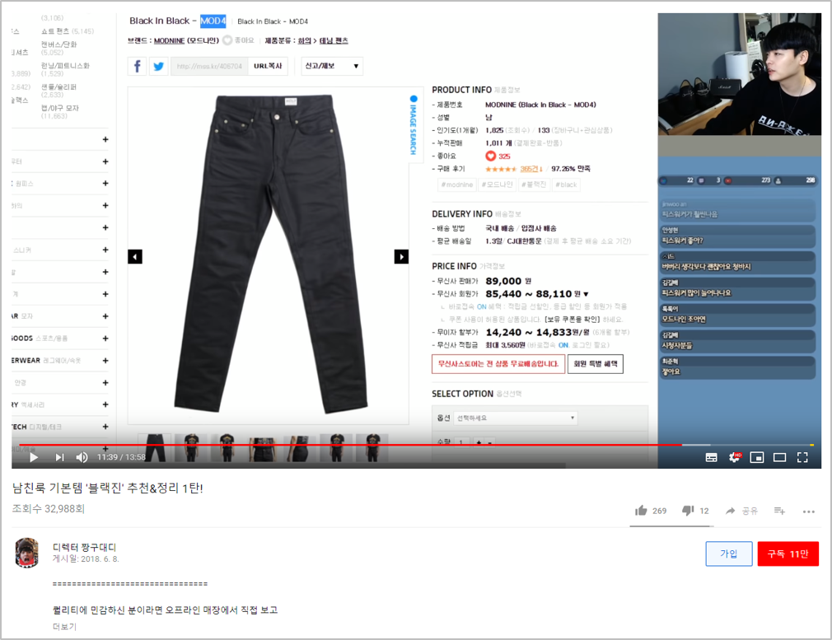This screenshot has height=640, width=832.
Task: Subscribe to the channel with 구독
Action: 787,554
